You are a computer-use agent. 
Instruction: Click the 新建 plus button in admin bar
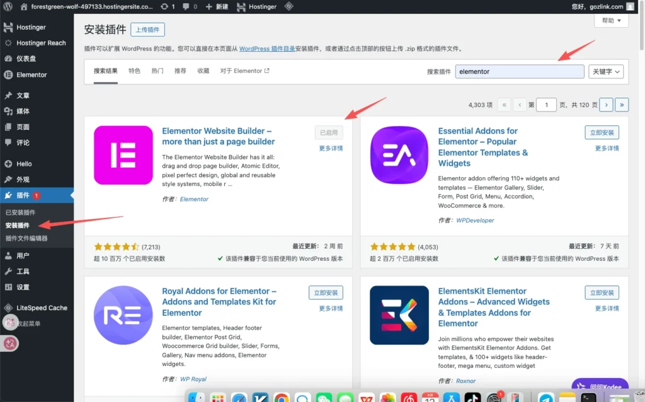pos(217,6)
